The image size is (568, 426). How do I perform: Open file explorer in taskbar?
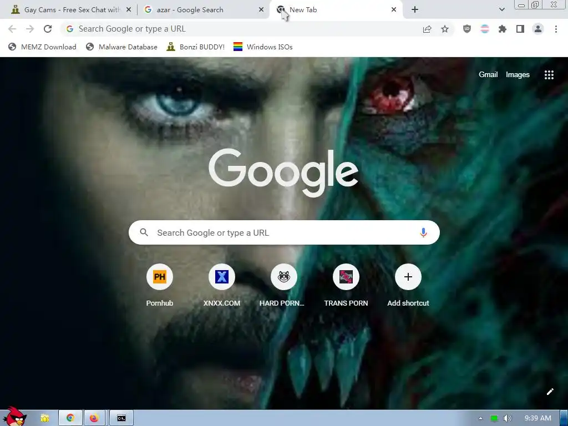point(44,418)
